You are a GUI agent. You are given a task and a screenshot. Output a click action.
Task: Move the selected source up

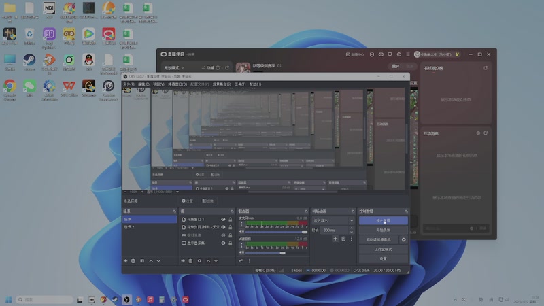pyautogui.click(x=208, y=261)
